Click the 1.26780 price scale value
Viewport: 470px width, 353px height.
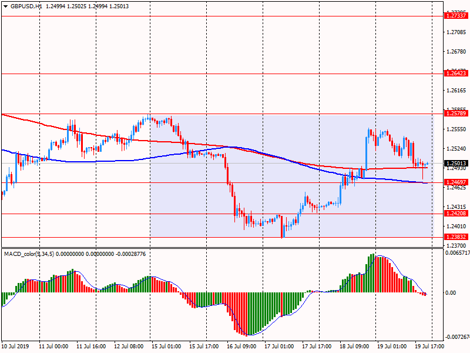pyautogui.click(x=456, y=52)
